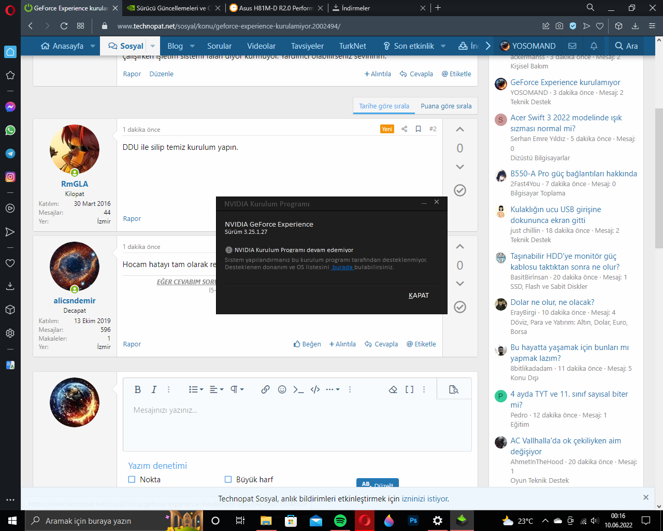663x531 pixels.
Task: Reload the Technopat page
Action: coord(64,26)
